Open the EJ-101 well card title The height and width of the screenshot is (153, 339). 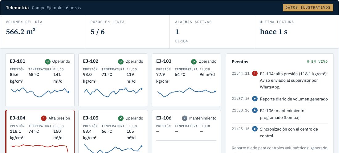(18, 61)
